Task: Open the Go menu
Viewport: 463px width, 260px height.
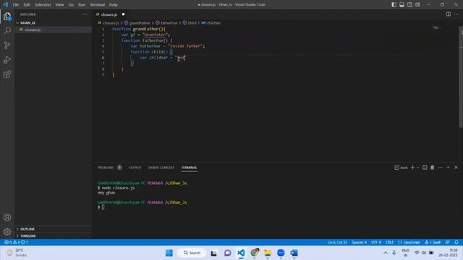Action: 71,5
